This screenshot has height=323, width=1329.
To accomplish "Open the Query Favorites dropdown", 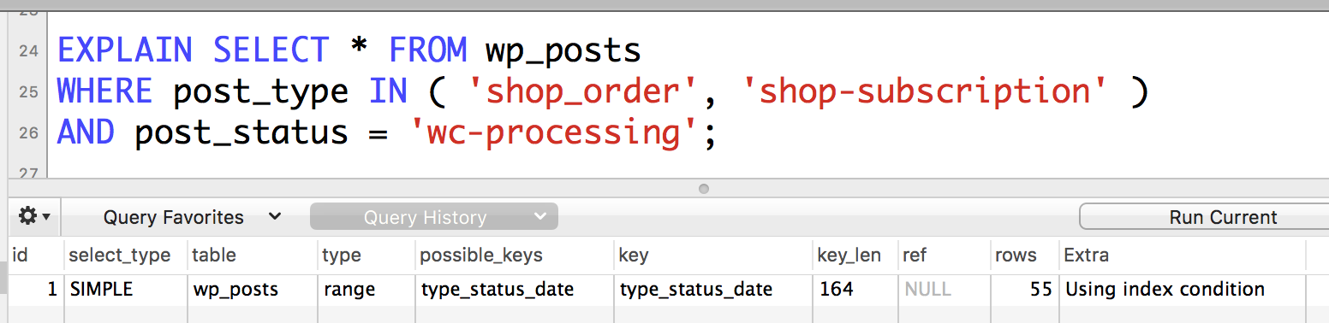I will point(192,217).
